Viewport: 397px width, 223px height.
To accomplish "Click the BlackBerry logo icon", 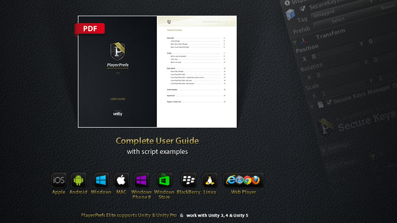I will tap(189, 180).
